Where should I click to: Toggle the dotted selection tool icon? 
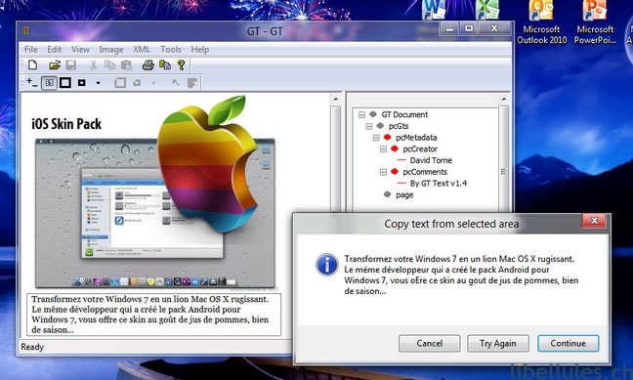[x=49, y=83]
